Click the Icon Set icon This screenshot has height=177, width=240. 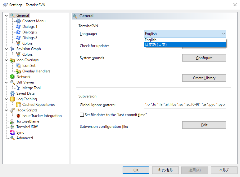(18, 66)
